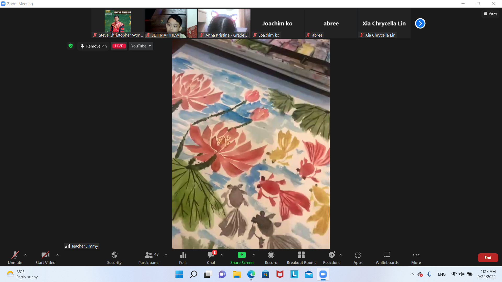Open Windows Search from taskbar
The height and width of the screenshot is (282, 502).
[193, 274]
